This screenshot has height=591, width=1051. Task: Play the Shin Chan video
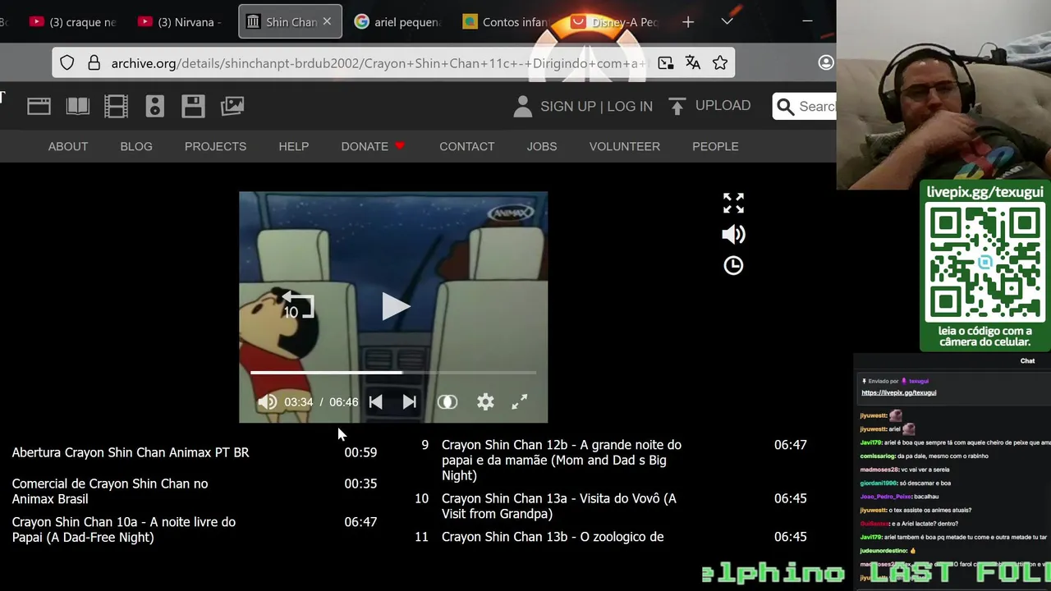[x=395, y=306]
